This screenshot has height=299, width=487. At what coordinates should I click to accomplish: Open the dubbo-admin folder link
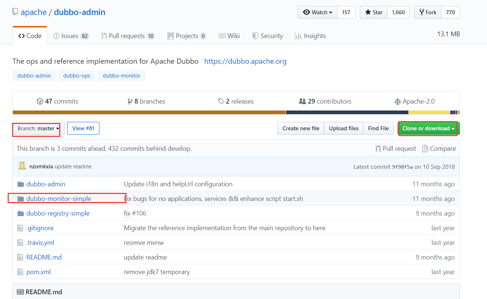point(46,184)
